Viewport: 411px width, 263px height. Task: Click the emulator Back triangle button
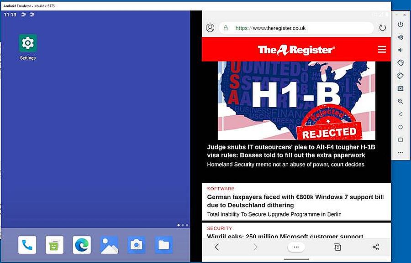[400, 114]
